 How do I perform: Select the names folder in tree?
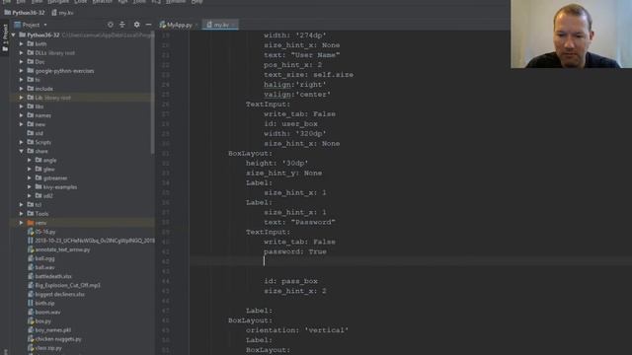39,115
